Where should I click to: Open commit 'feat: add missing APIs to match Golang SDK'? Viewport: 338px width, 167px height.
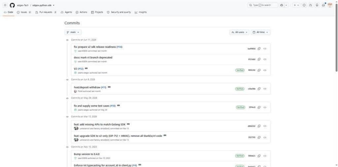100,125
